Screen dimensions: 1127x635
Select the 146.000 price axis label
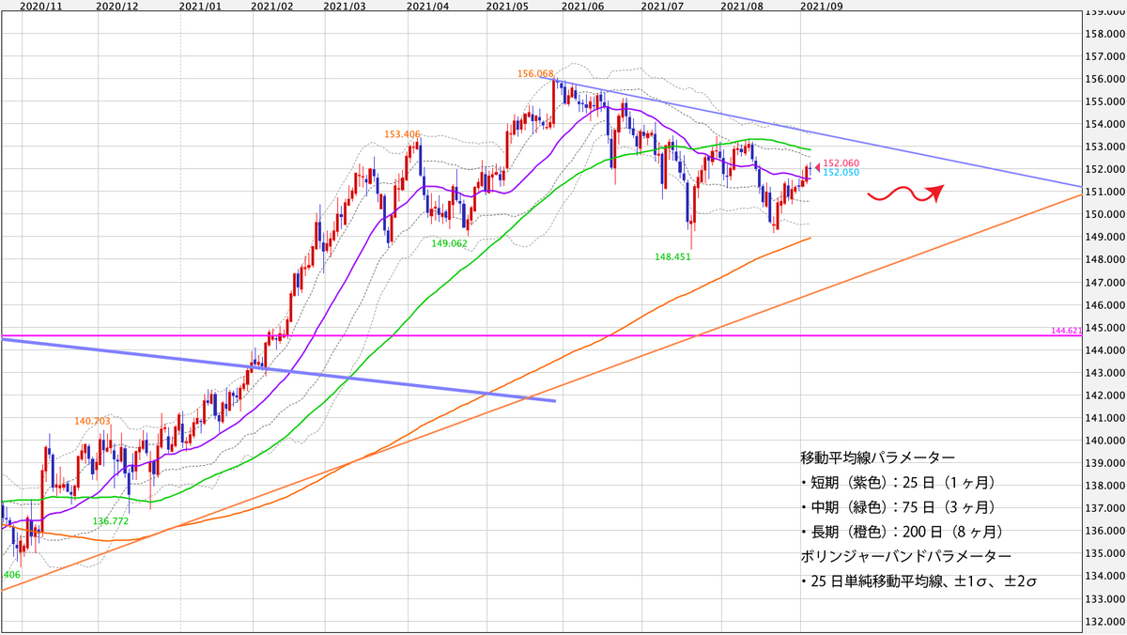point(1104,305)
